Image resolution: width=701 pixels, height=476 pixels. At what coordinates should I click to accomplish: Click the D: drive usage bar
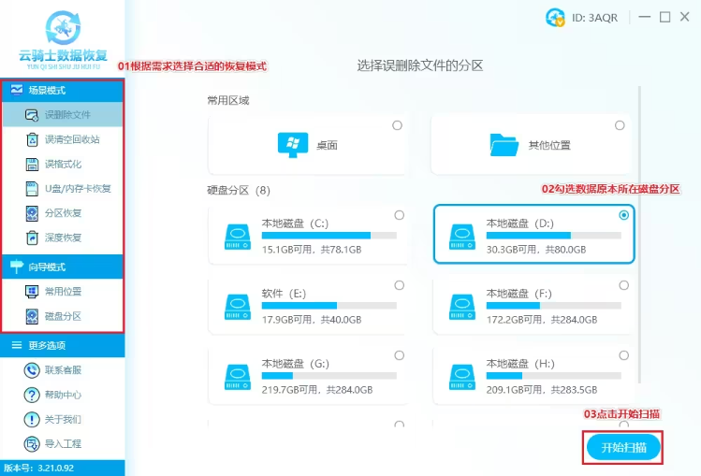pyautogui.click(x=553, y=236)
